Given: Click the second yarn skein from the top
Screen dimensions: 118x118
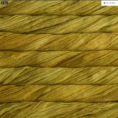Looking at the screenshot, I should pyautogui.click(x=59, y=24).
